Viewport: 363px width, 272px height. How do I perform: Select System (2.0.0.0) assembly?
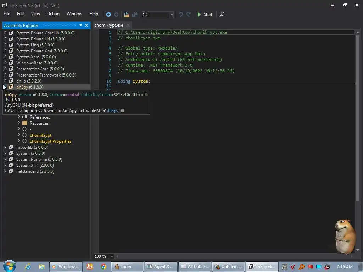[30, 153]
